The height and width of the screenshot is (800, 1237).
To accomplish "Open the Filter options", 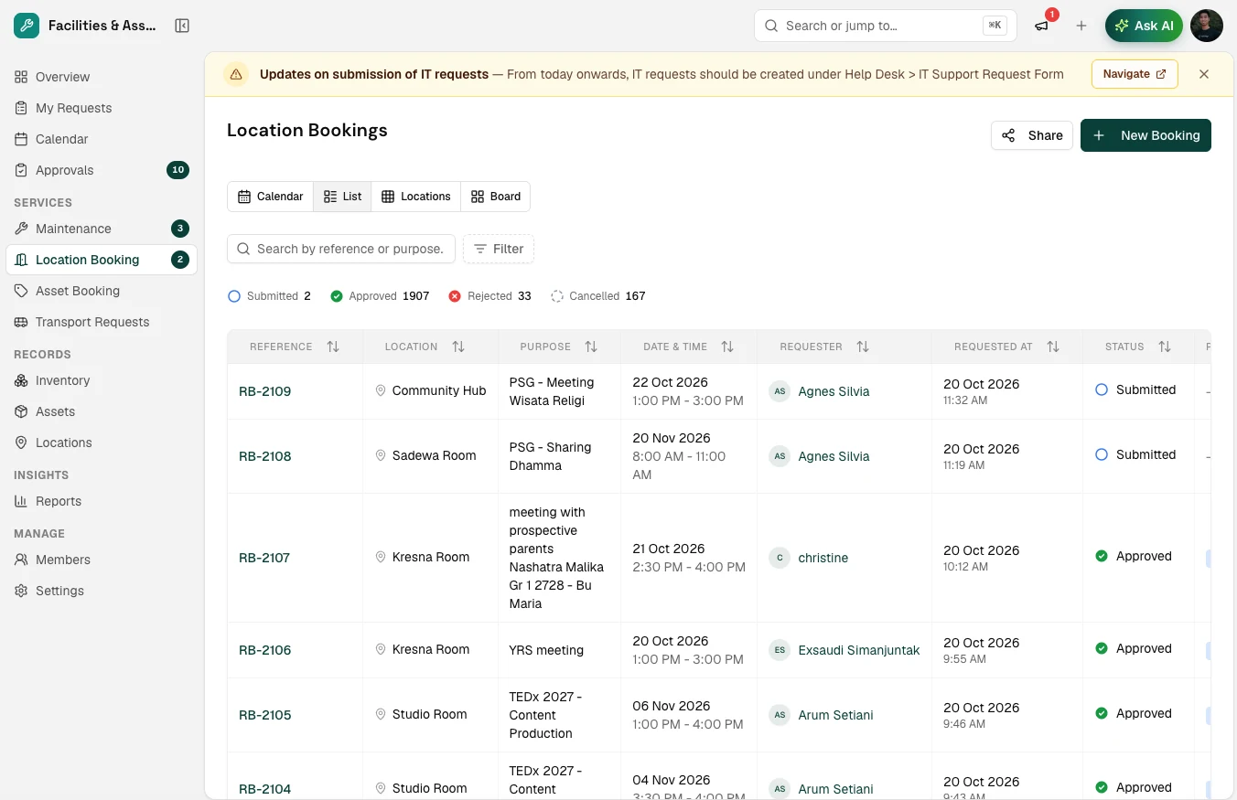I will pos(499,249).
